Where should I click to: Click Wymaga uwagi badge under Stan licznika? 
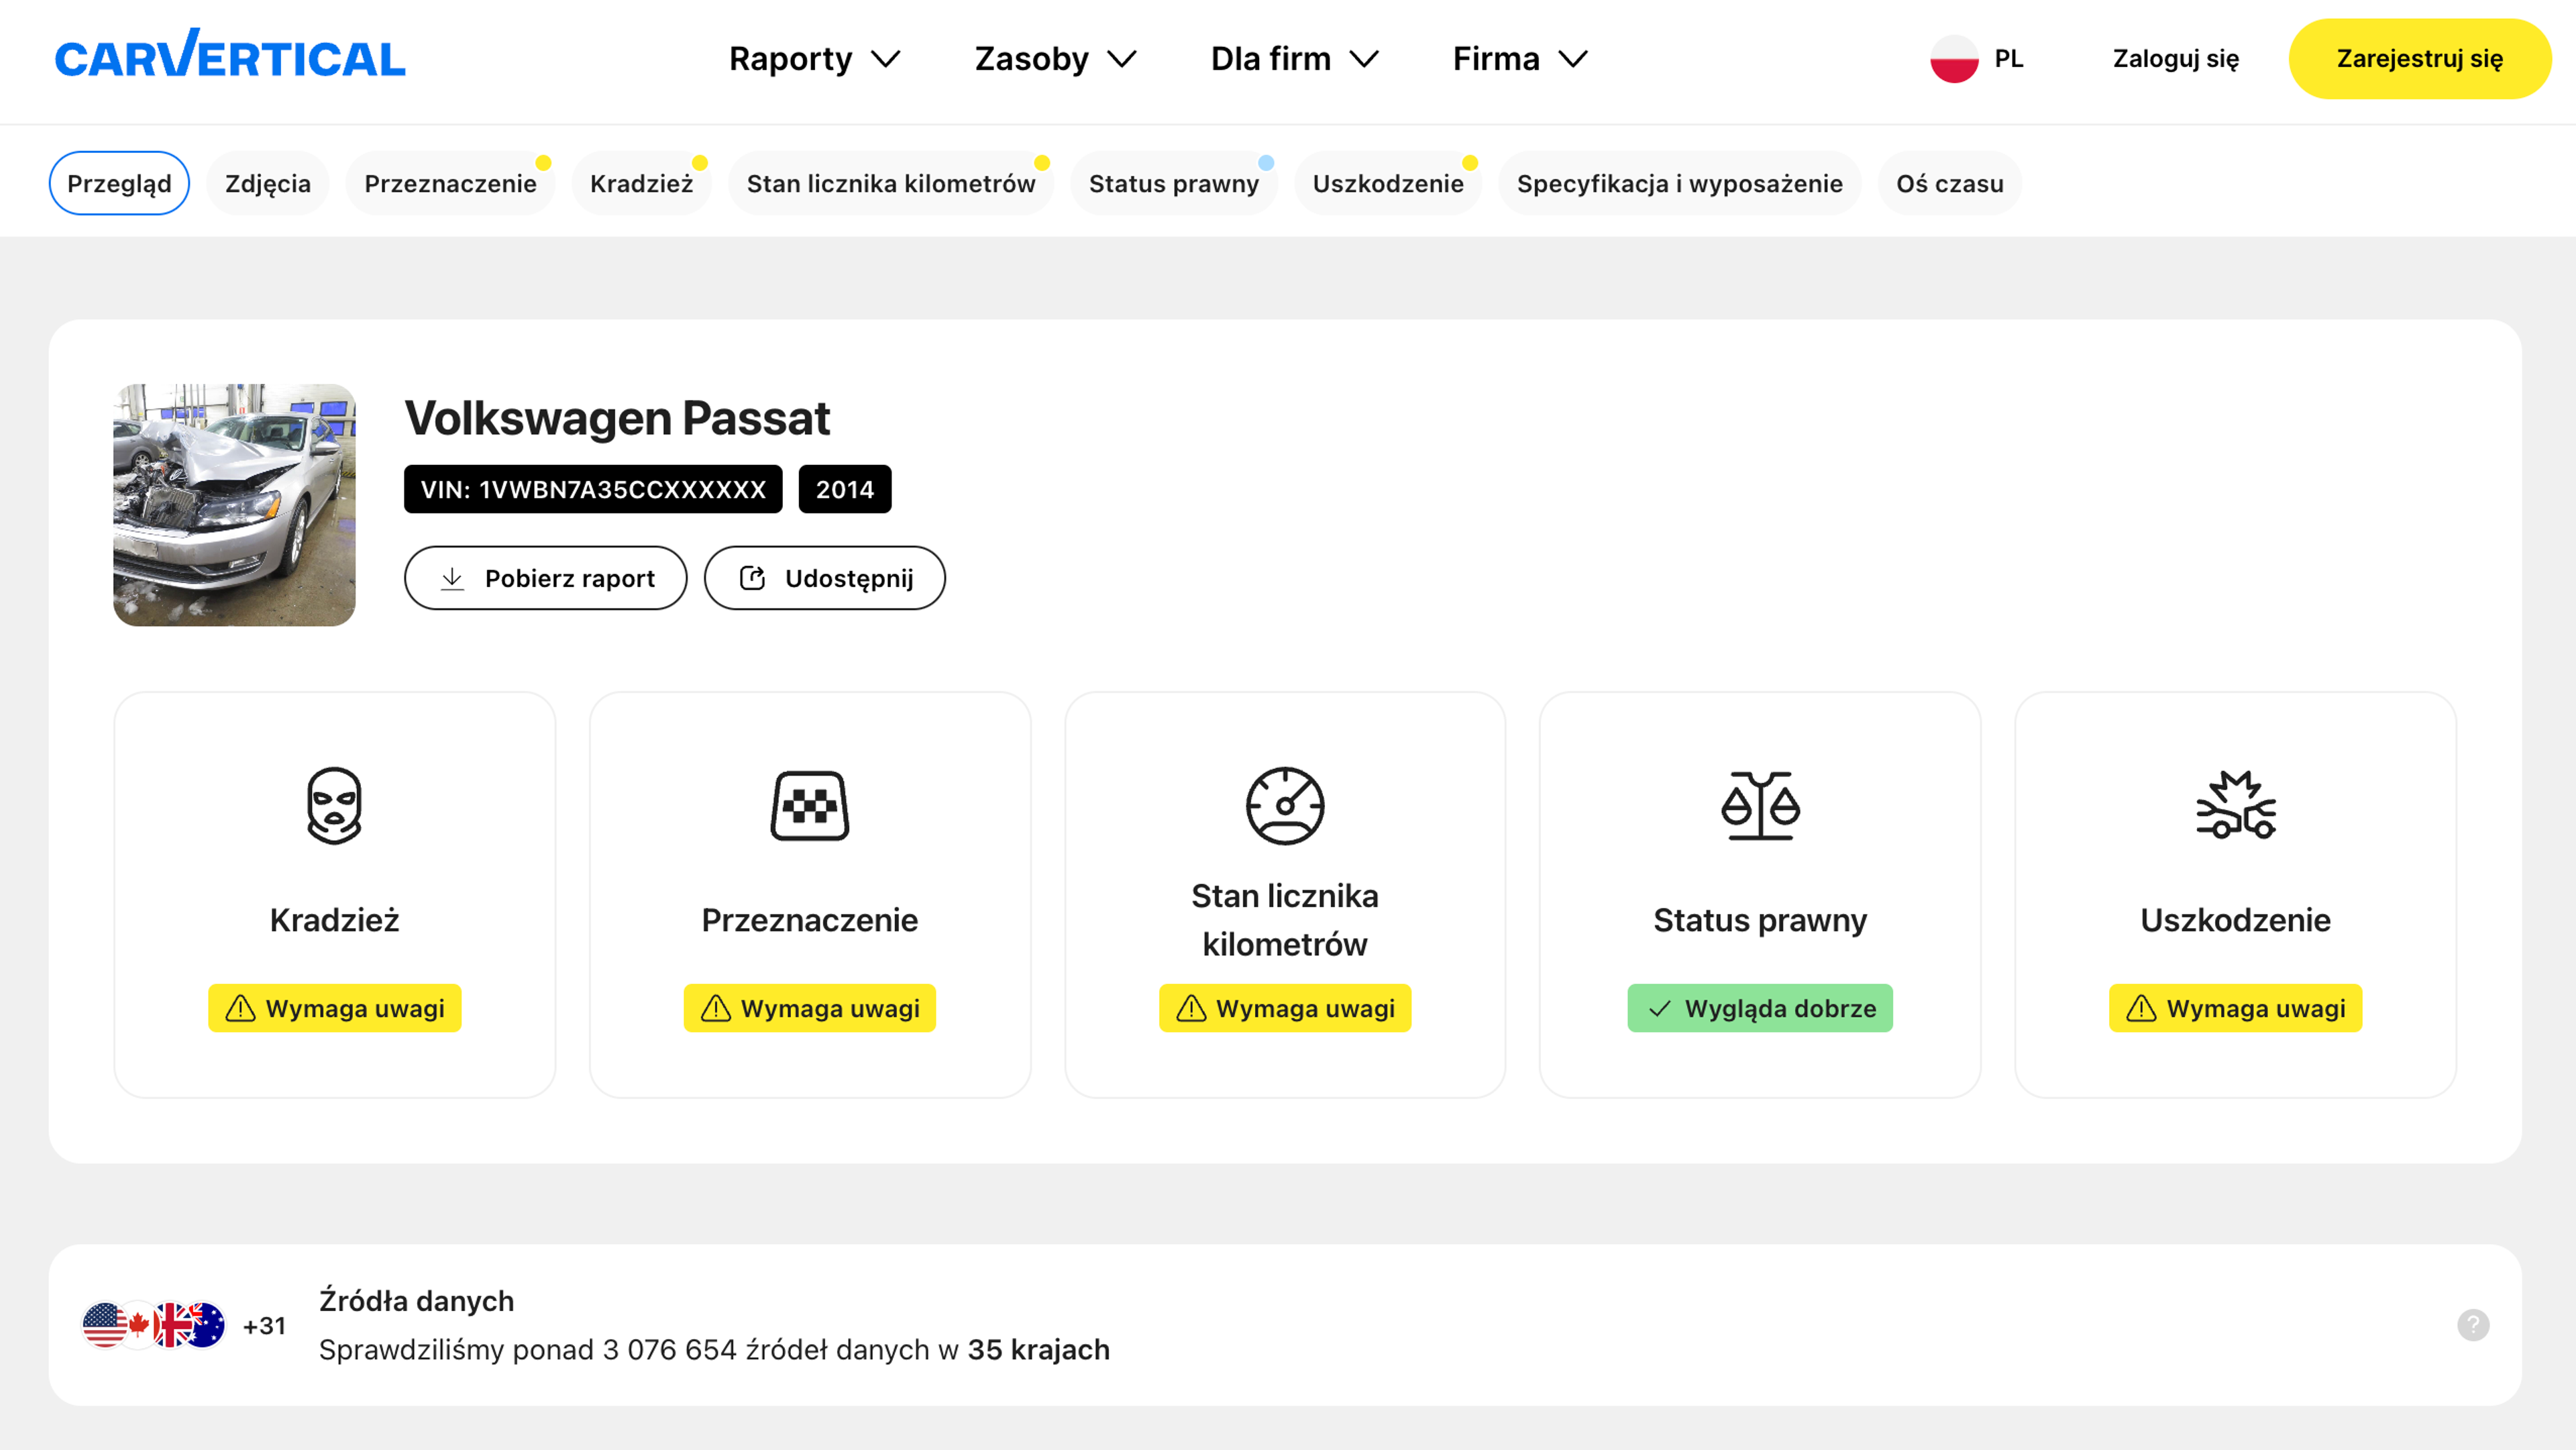[x=1285, y=1008]
